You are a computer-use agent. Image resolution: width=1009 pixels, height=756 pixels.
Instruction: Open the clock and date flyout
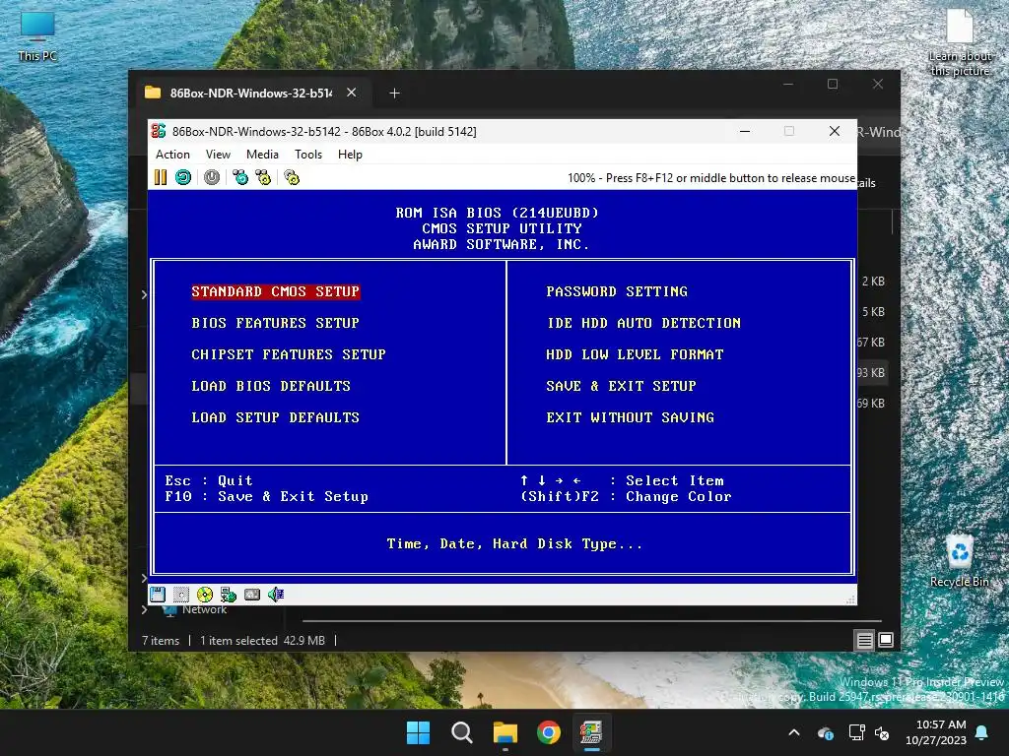click(x=935, y=732)
